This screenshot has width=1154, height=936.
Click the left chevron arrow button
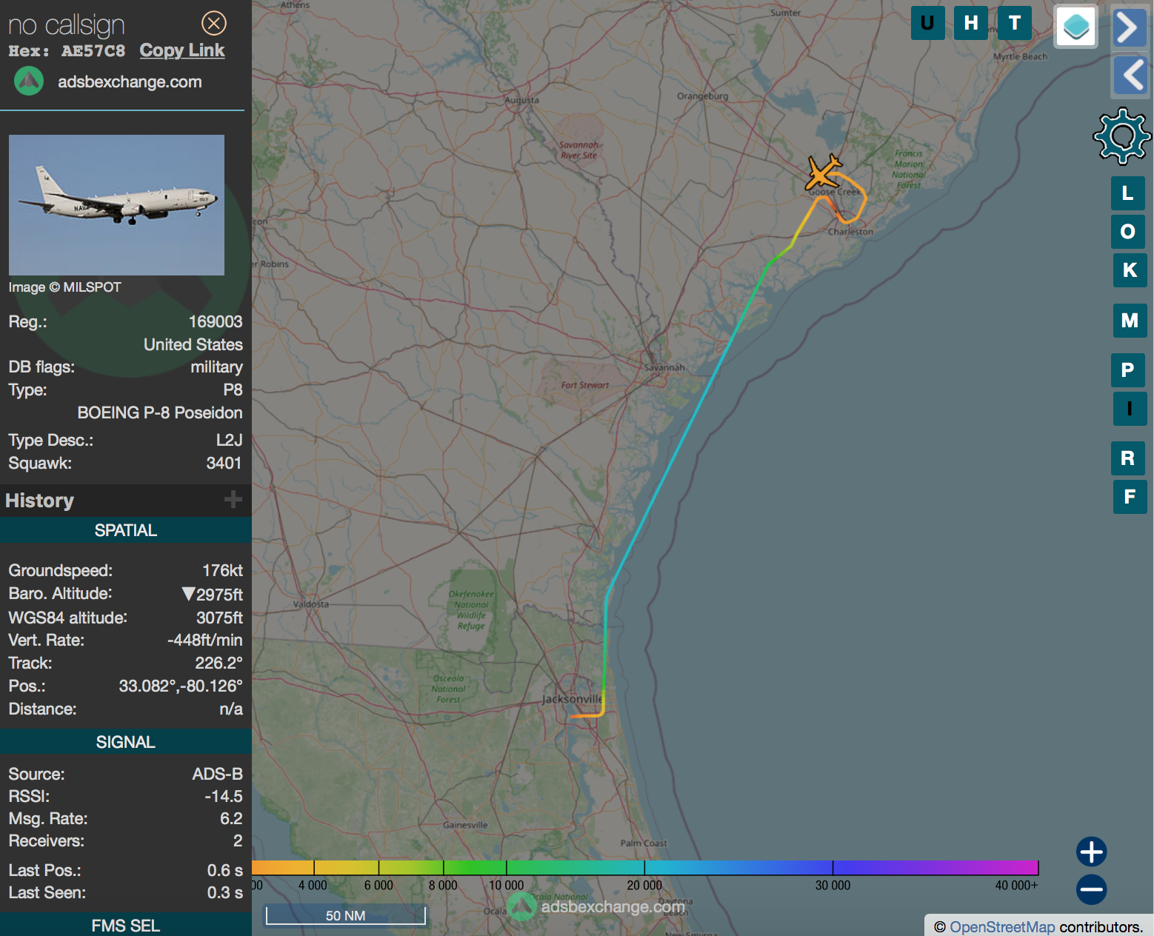pos(1130,76)
